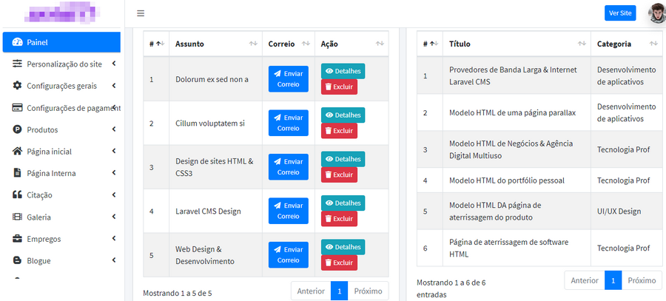Expand Personalização do site chevron
The width and height of the screenshot is (666, 301).
(x=114, y=64)
